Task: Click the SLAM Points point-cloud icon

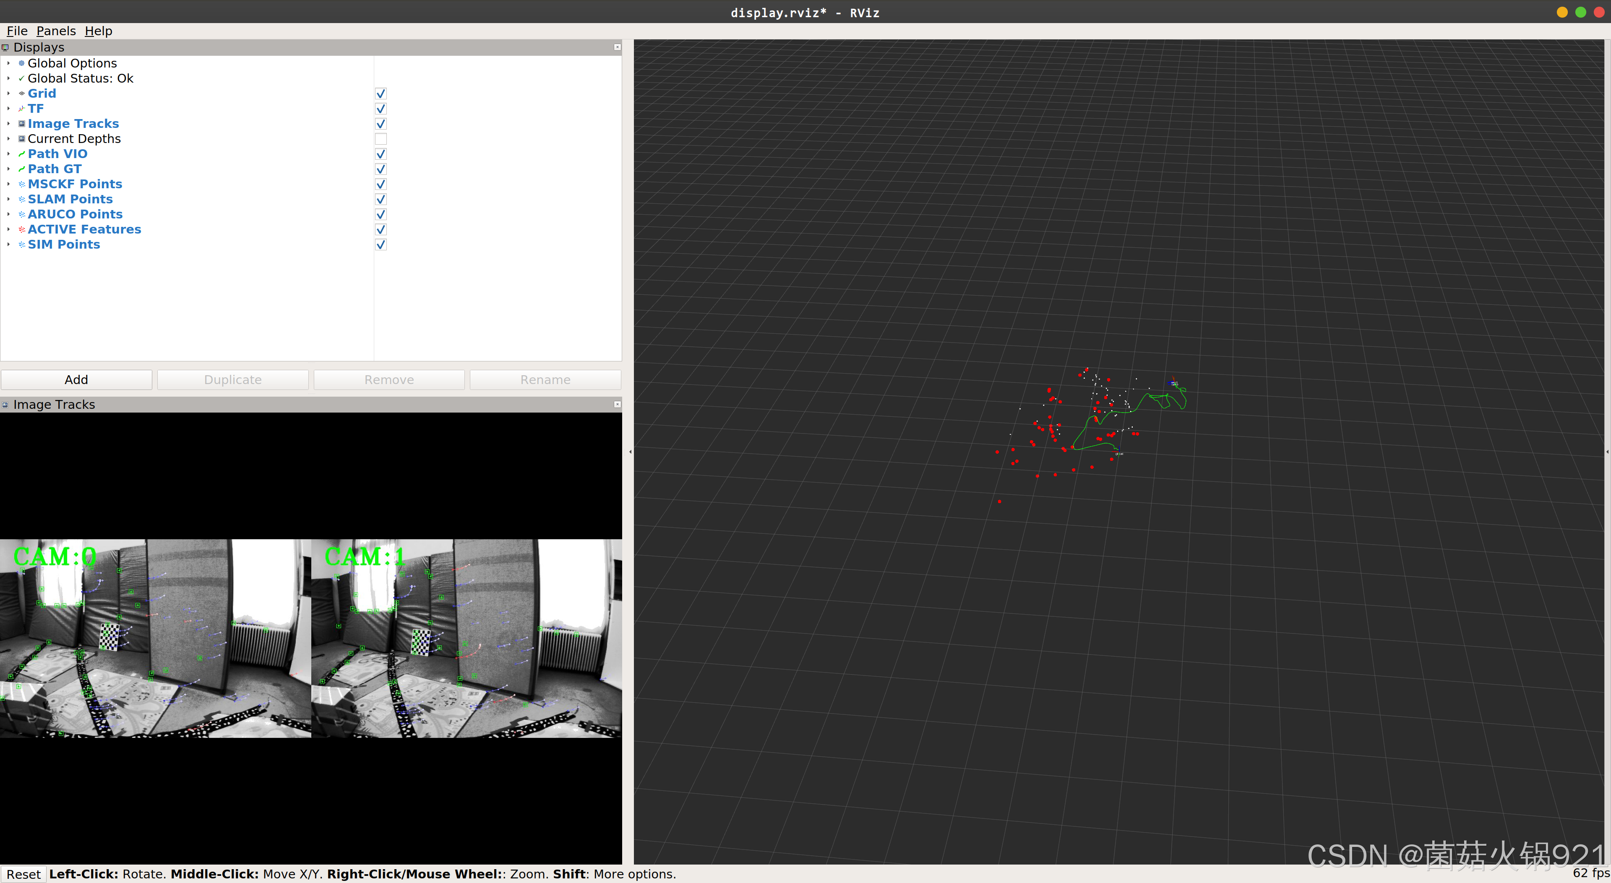Action: 22,199
